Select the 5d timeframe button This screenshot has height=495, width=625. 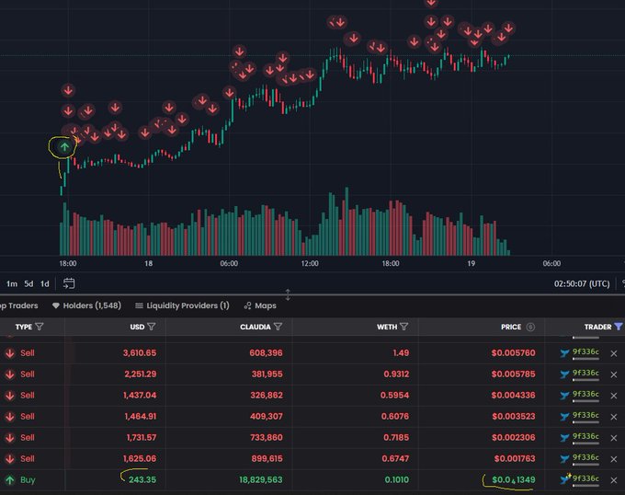point(28,283)
